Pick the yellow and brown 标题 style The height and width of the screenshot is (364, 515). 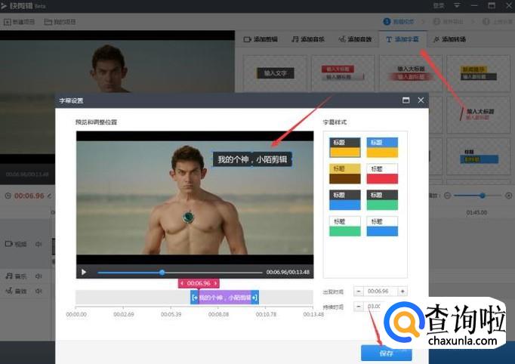(344, 173)
